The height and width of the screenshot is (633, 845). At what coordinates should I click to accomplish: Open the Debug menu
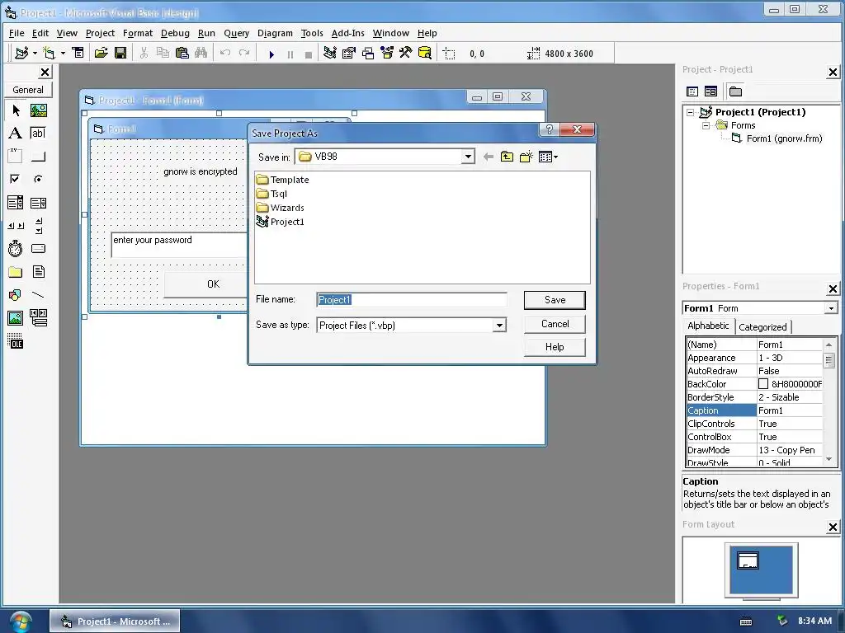click(x=175, y=33)
